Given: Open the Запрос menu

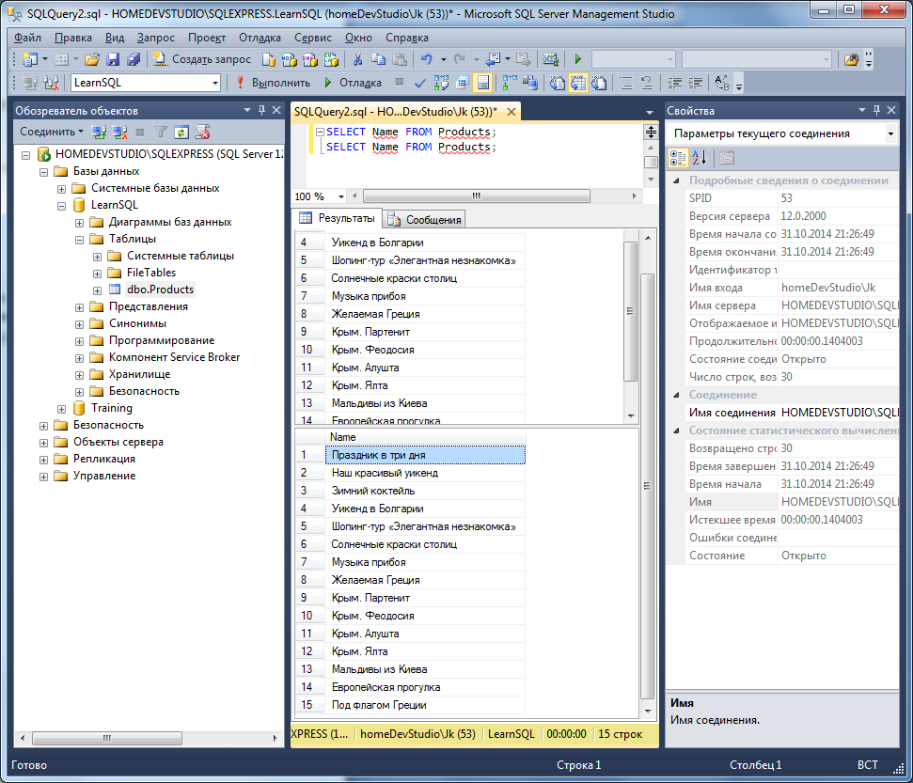Looking at the screenshot, I should coord(155,38).
